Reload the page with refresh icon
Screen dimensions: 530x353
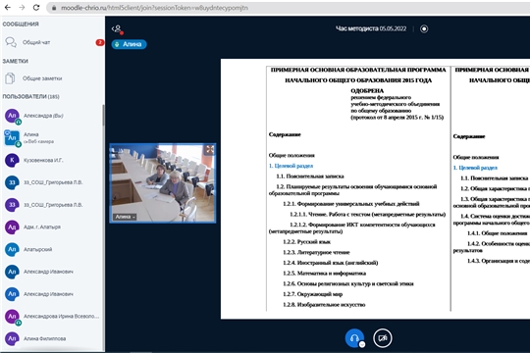click(36, 7)
